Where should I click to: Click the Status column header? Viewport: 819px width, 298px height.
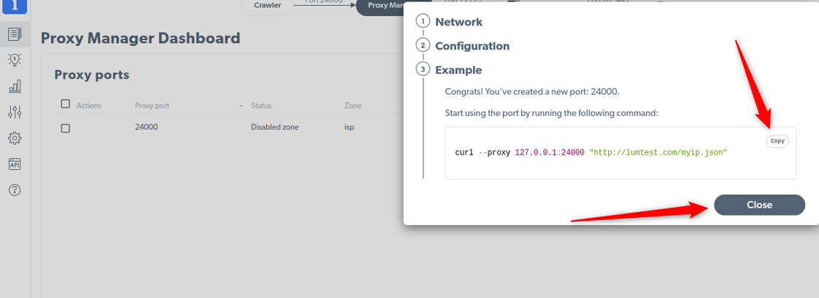point(261,106)
